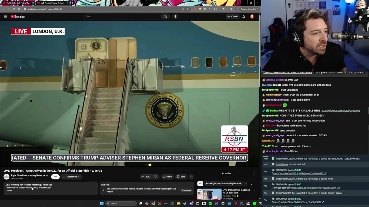The width and height of the screenshot is (369, 207).
Task: Show next chips with right chevron
Action: (x=251, y=183)
